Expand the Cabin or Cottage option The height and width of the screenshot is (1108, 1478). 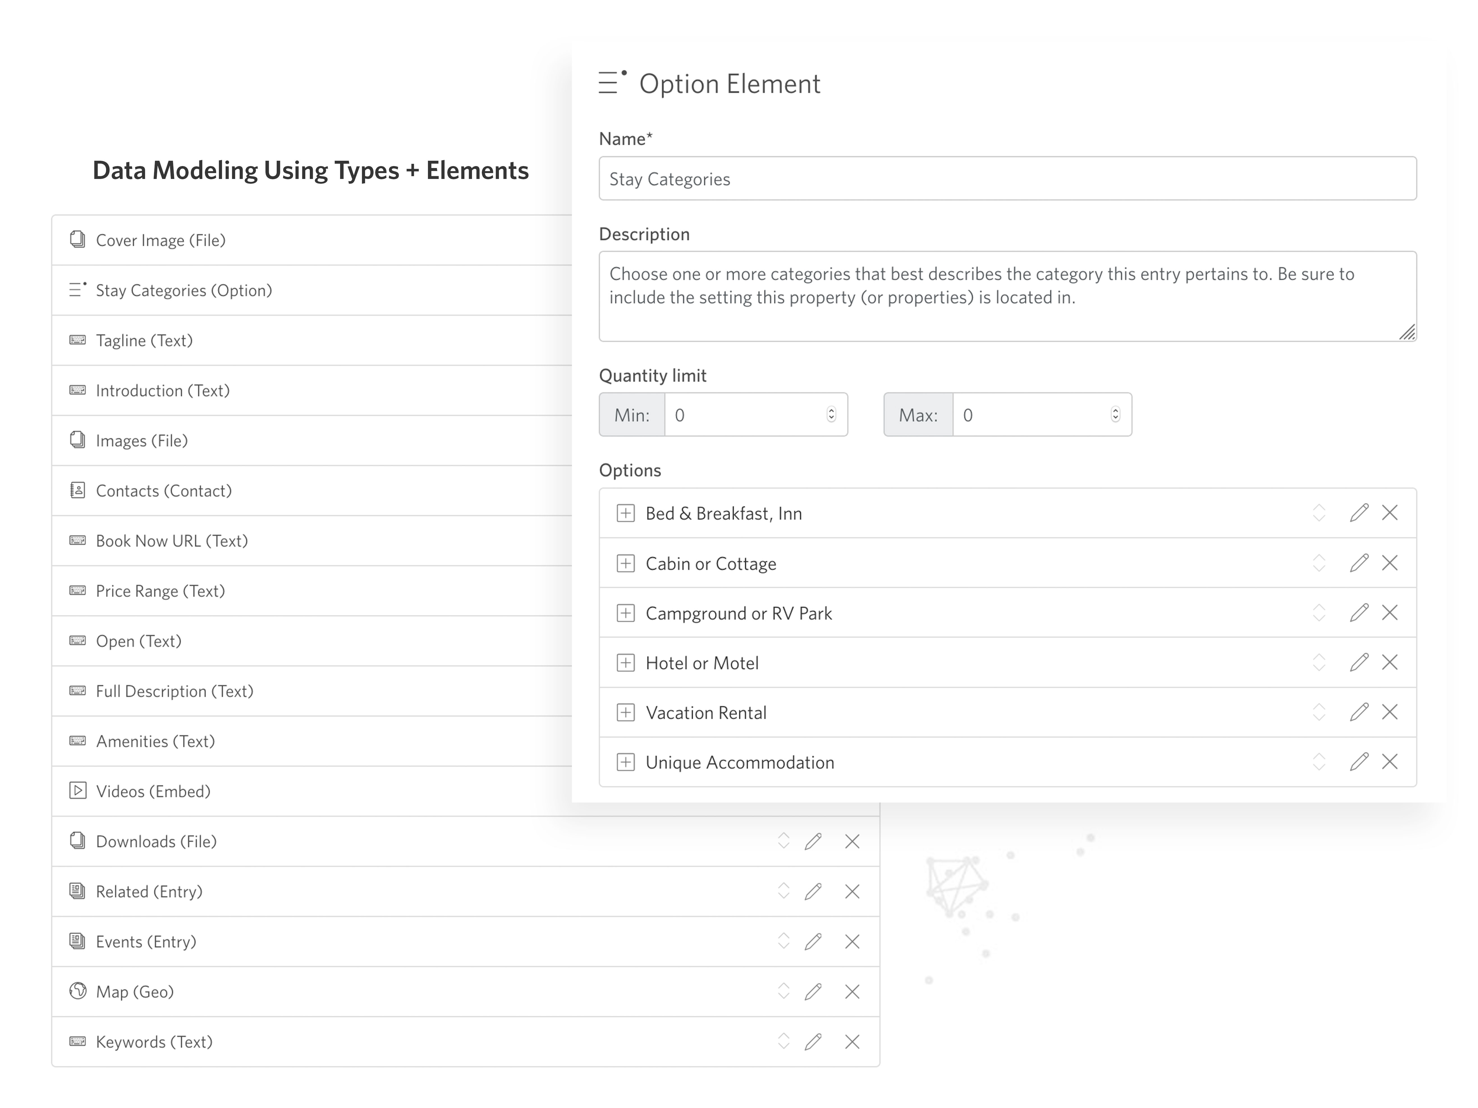point(625,563)
